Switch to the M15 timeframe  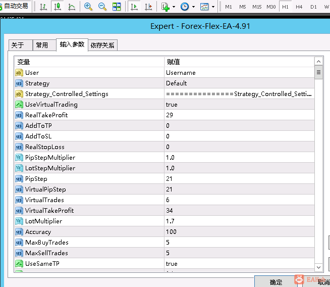point(257,7)
